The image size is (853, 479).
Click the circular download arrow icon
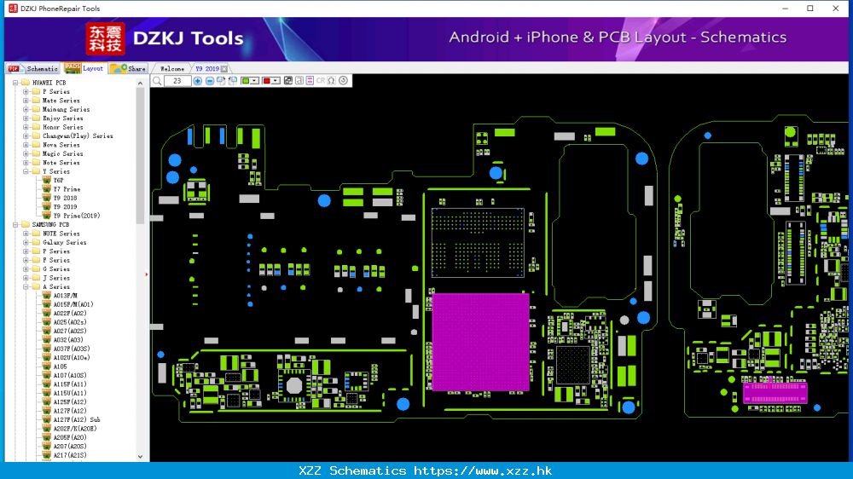343,81
